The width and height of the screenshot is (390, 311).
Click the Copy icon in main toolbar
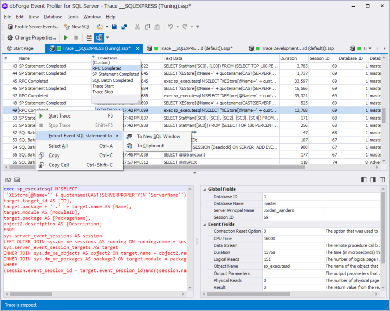(147, 27)
